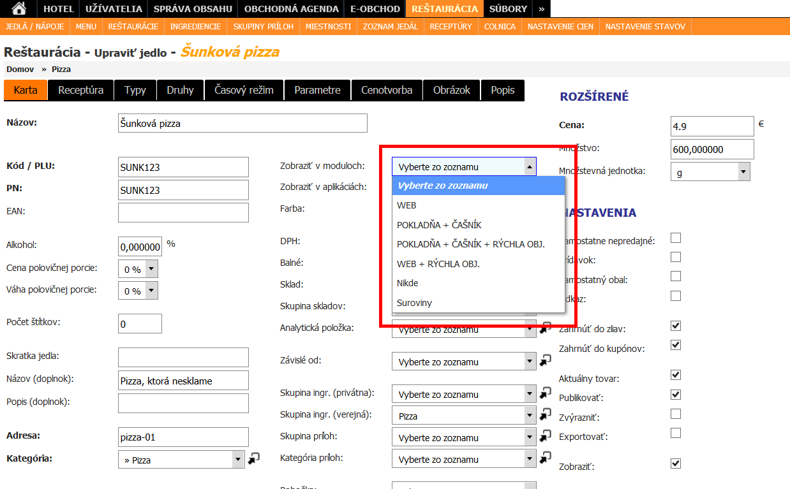Click the arrow icon next to Kategória dropdown
The image size is (790, 489).
point(253,458)
